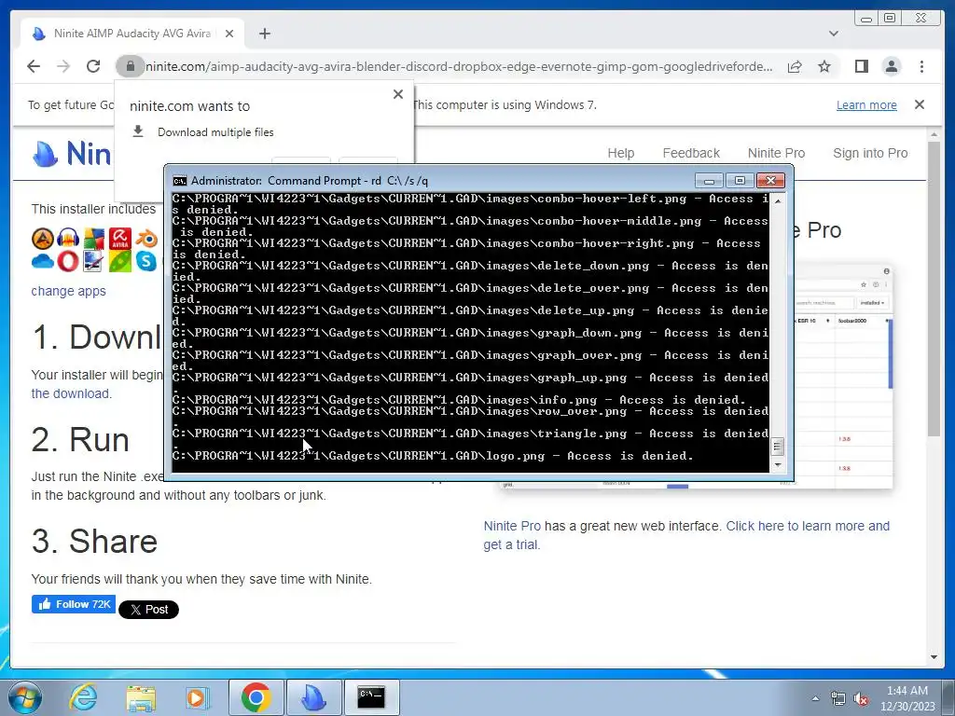
Task: Click the Chrome forward arrow
Action: [x=63, y=66]
